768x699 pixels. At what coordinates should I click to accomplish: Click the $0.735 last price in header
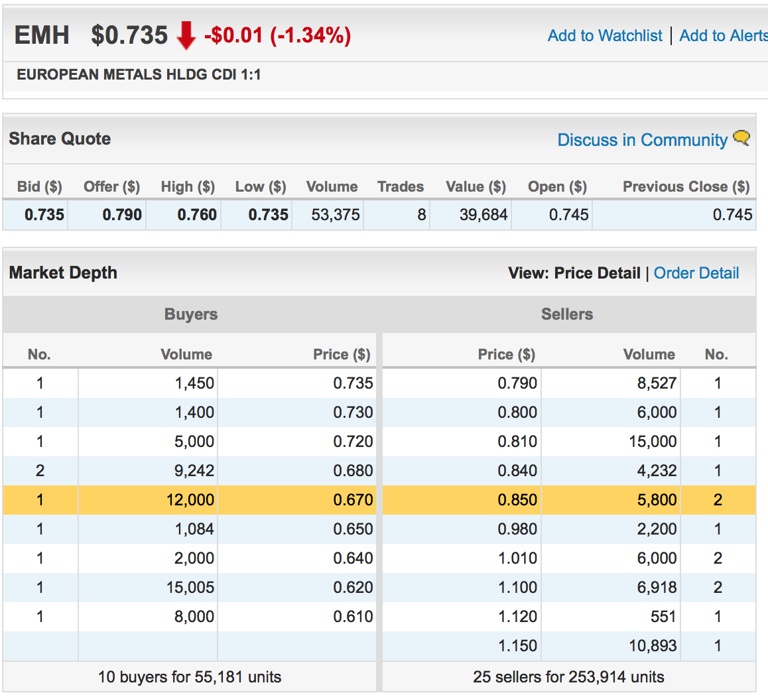point(129,35)
